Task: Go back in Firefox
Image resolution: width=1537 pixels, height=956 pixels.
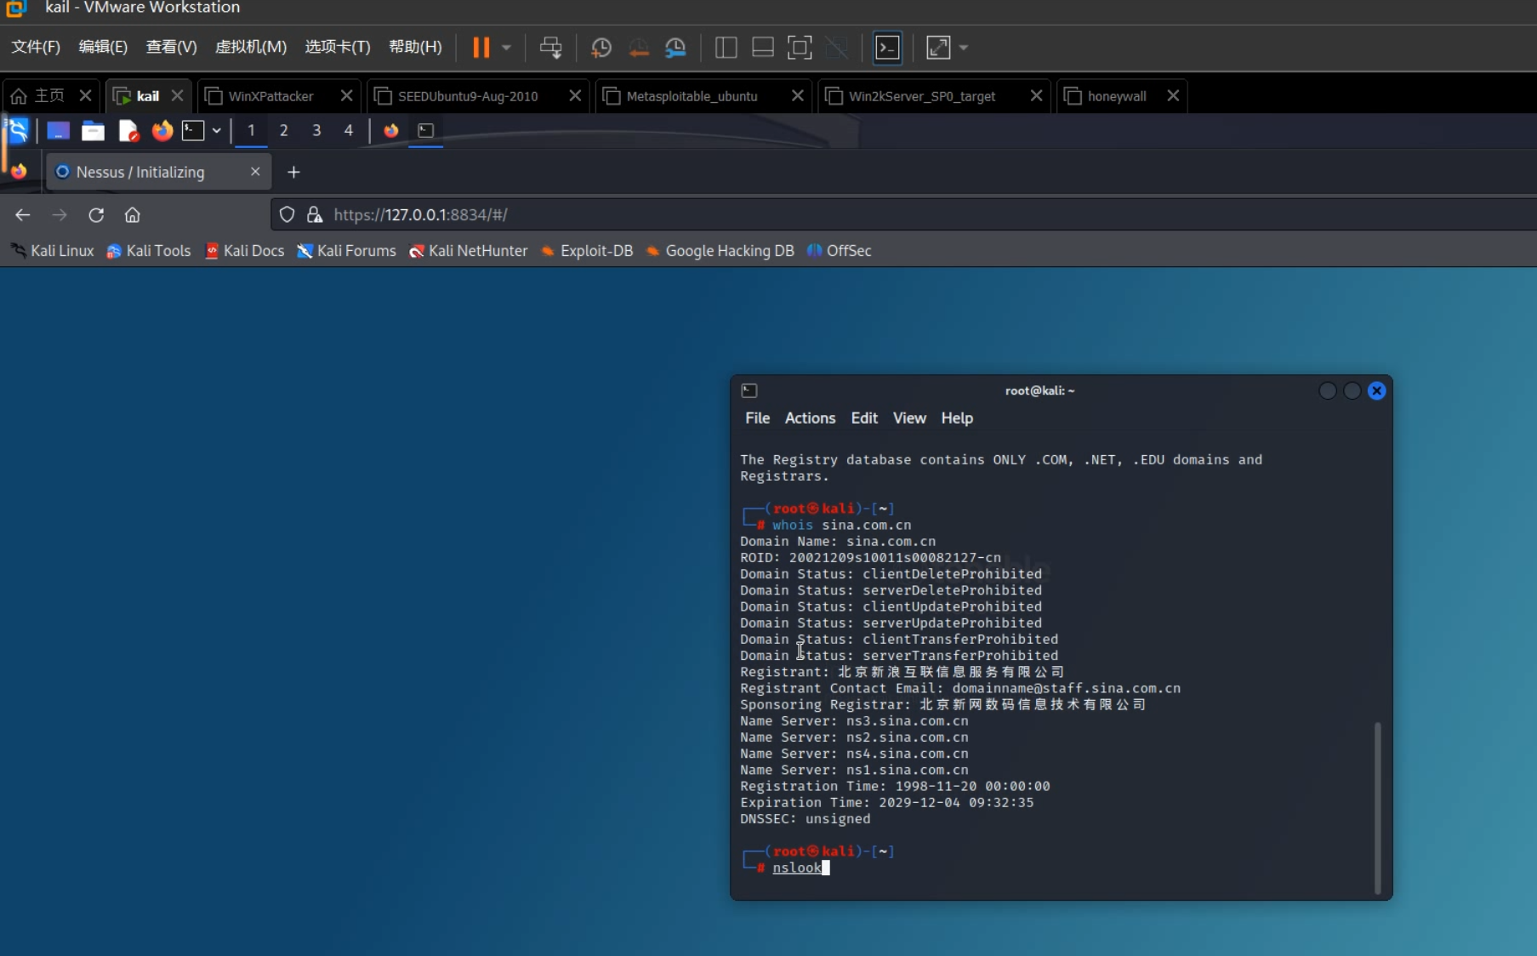Action: 23,215
